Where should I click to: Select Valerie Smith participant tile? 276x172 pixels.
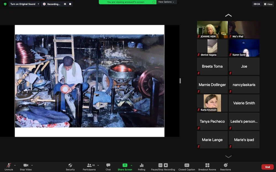point(244,103)
